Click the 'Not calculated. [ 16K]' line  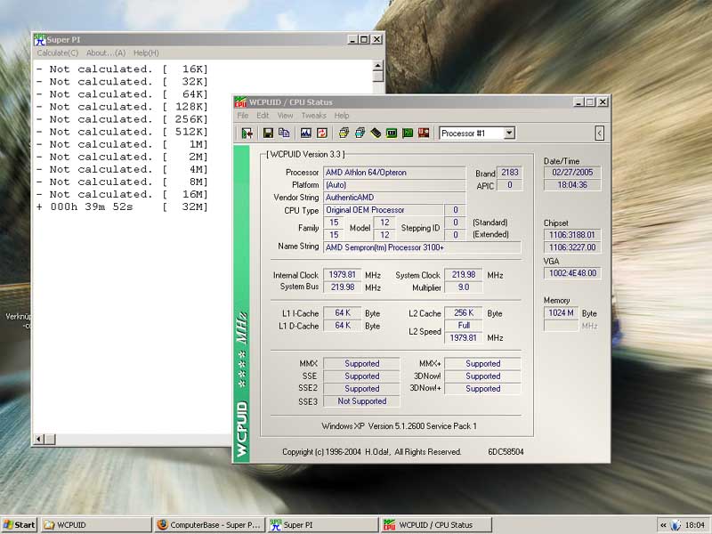[x=122, y=69]
